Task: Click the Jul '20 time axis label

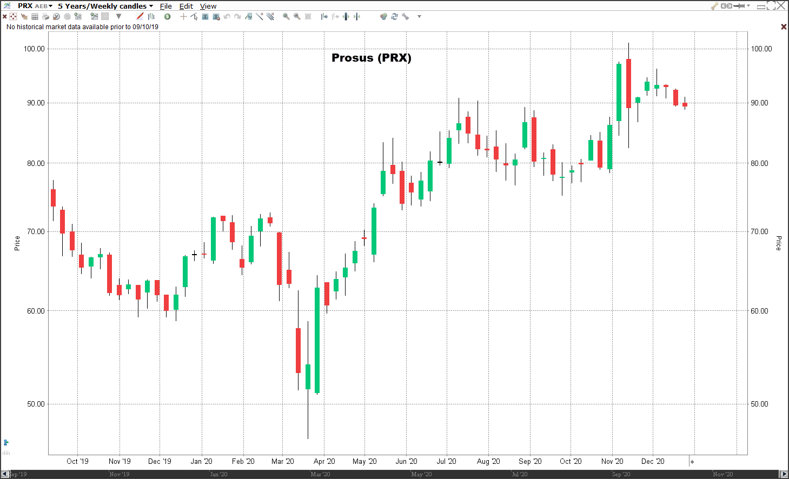Action: click(x=447, y=461)
